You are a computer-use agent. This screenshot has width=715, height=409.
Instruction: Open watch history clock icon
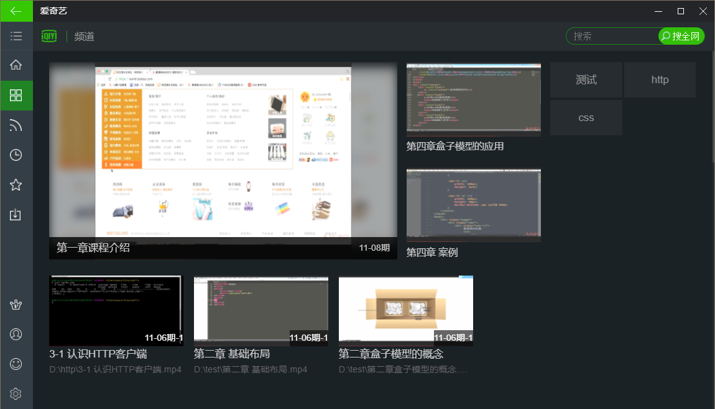16,155
